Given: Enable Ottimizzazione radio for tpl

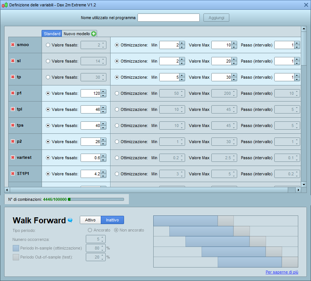Looking at the screenshot, I should [x=117, y=109].
